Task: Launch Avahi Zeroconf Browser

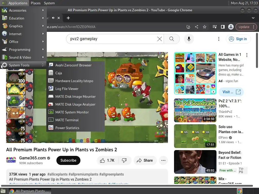Action: 75,65
